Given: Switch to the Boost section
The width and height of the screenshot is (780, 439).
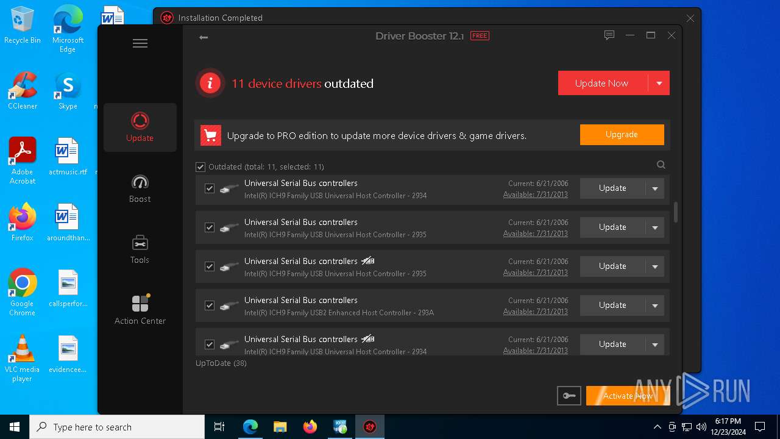Looking at the screenshot, I should (140, 188).
